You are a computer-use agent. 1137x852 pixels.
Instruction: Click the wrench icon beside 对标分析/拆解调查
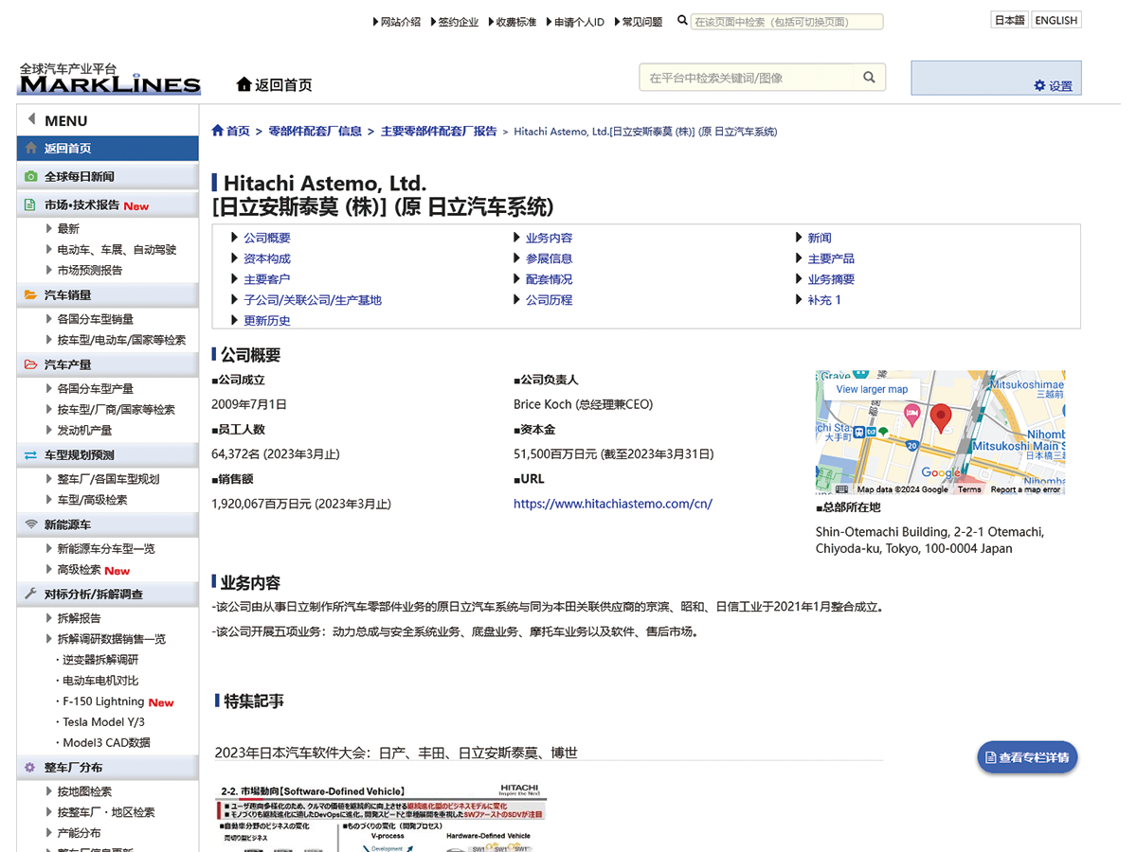31,594
